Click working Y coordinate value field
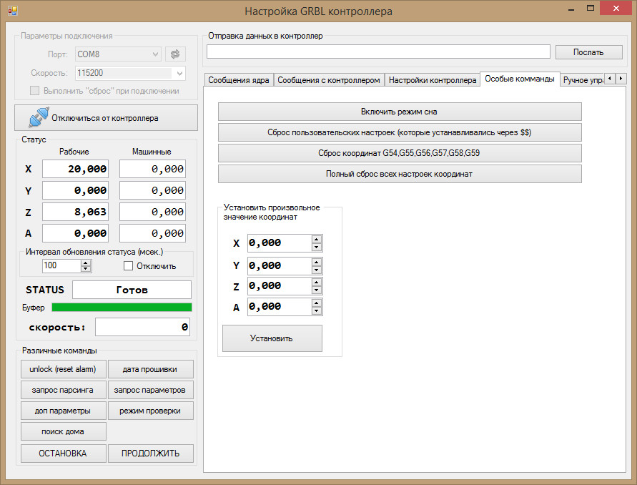Screen dimensions: 637x485 (x=76, y=190)
